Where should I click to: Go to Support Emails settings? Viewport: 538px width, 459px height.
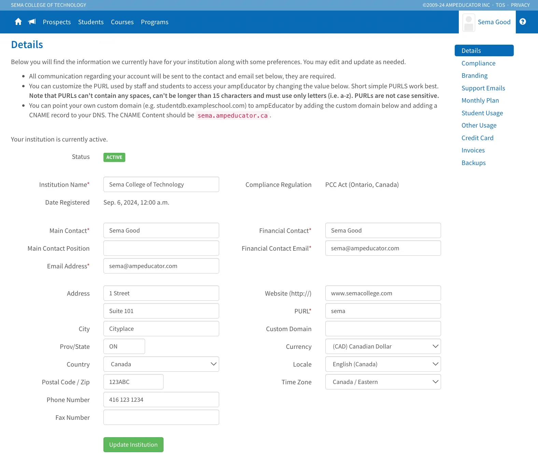(x=483, y=88)
